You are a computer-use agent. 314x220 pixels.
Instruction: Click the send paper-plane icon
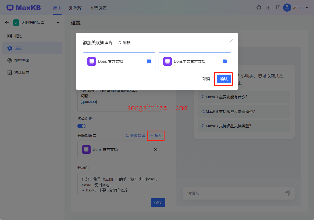tap(288, 193)
